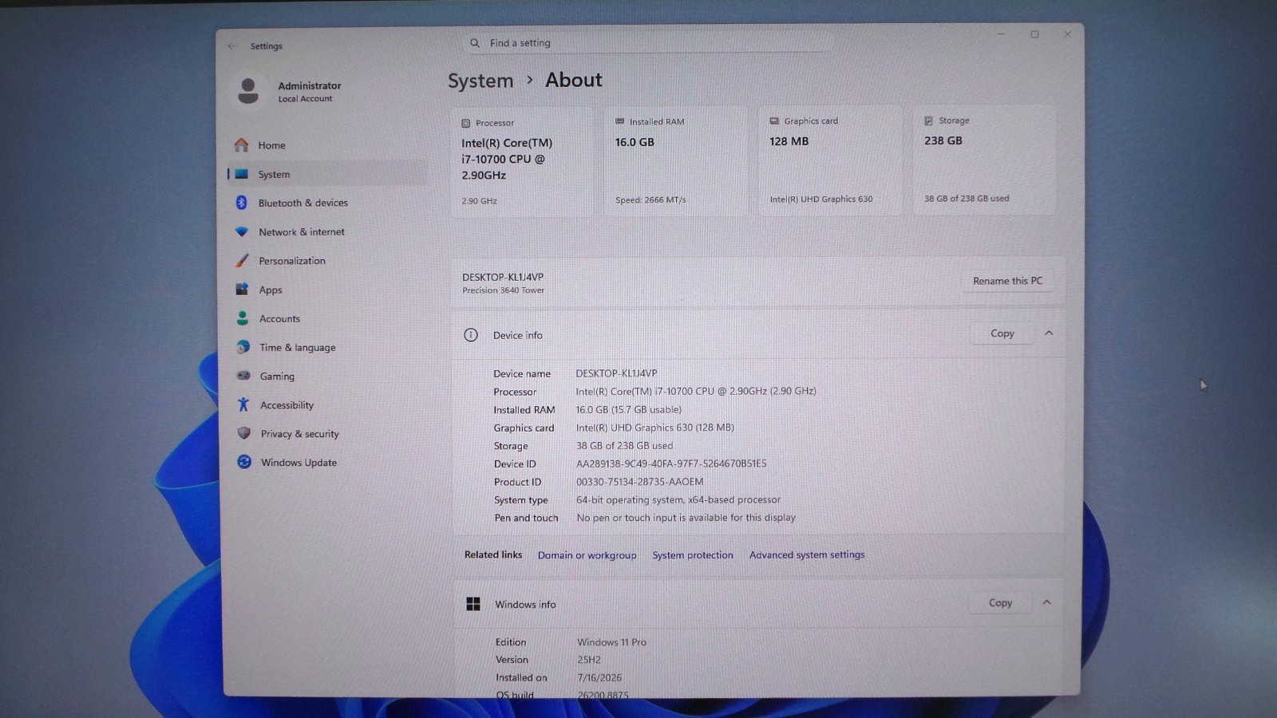Click the Gaming controller icon
The width and height of the screenshot is (1277, 718).
(x=243, y=376)
